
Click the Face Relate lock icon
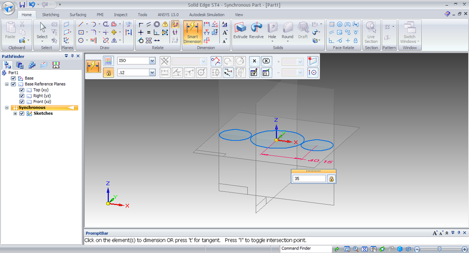pyautogui.click(x=356, y=41)
